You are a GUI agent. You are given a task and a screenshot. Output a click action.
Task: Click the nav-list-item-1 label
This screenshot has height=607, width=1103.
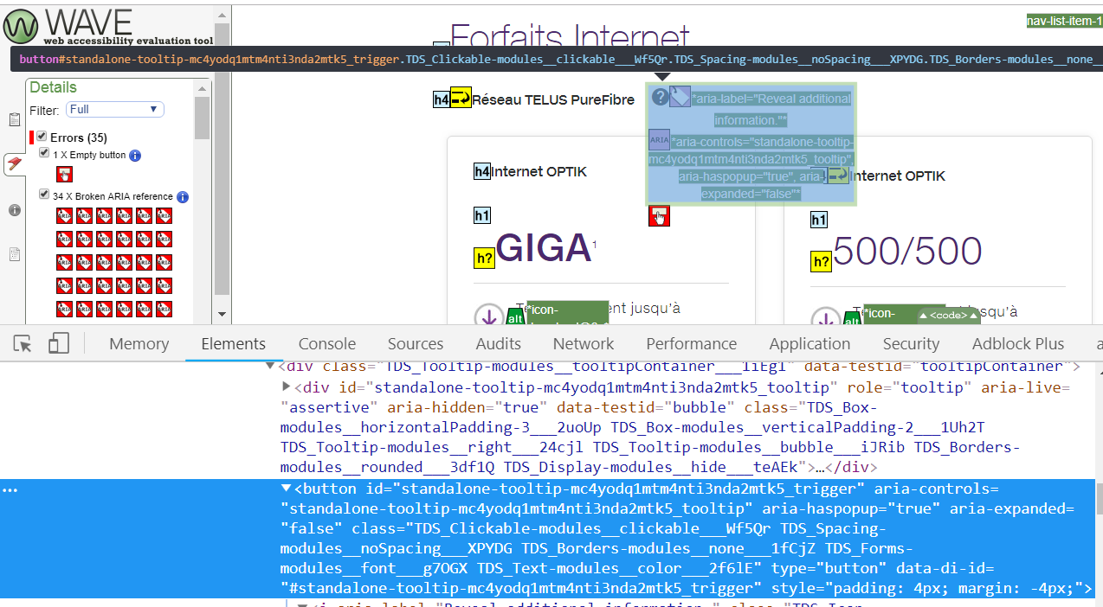1064,21
